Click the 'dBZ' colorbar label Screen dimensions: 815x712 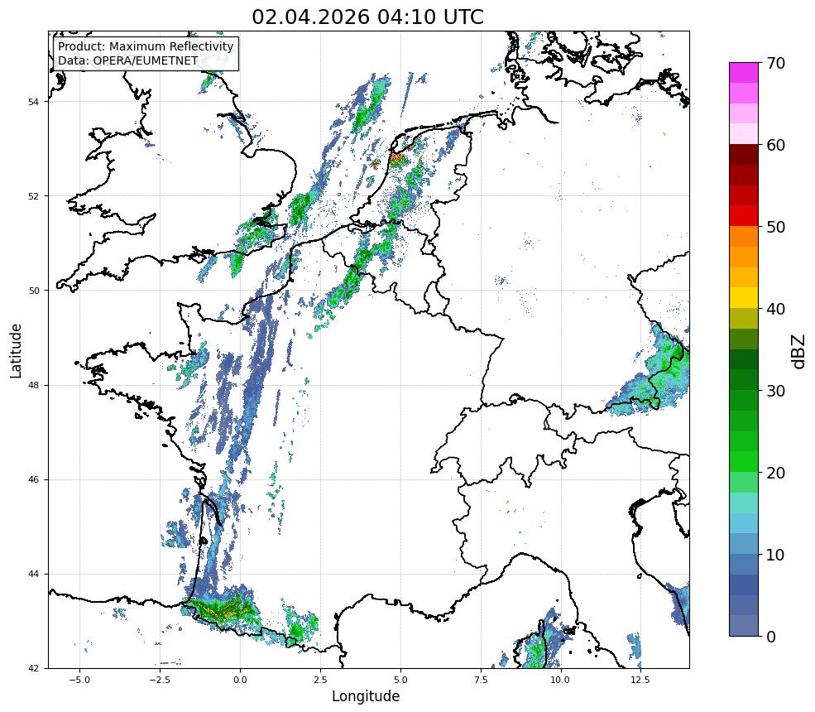click(x=799, y=352)
